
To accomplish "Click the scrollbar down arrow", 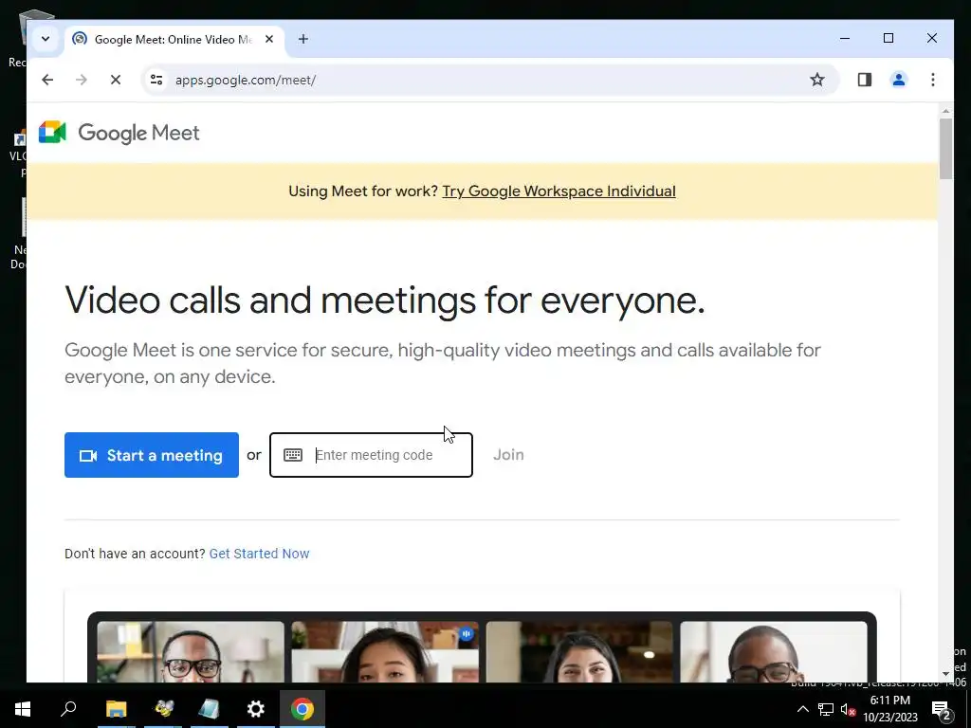I will pyautogui.click(x=945, y=674).
